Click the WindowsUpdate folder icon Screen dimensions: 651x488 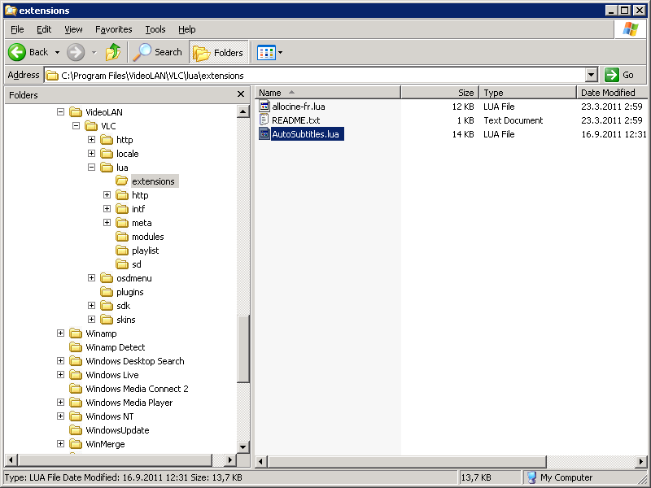(x=76, y=430)
